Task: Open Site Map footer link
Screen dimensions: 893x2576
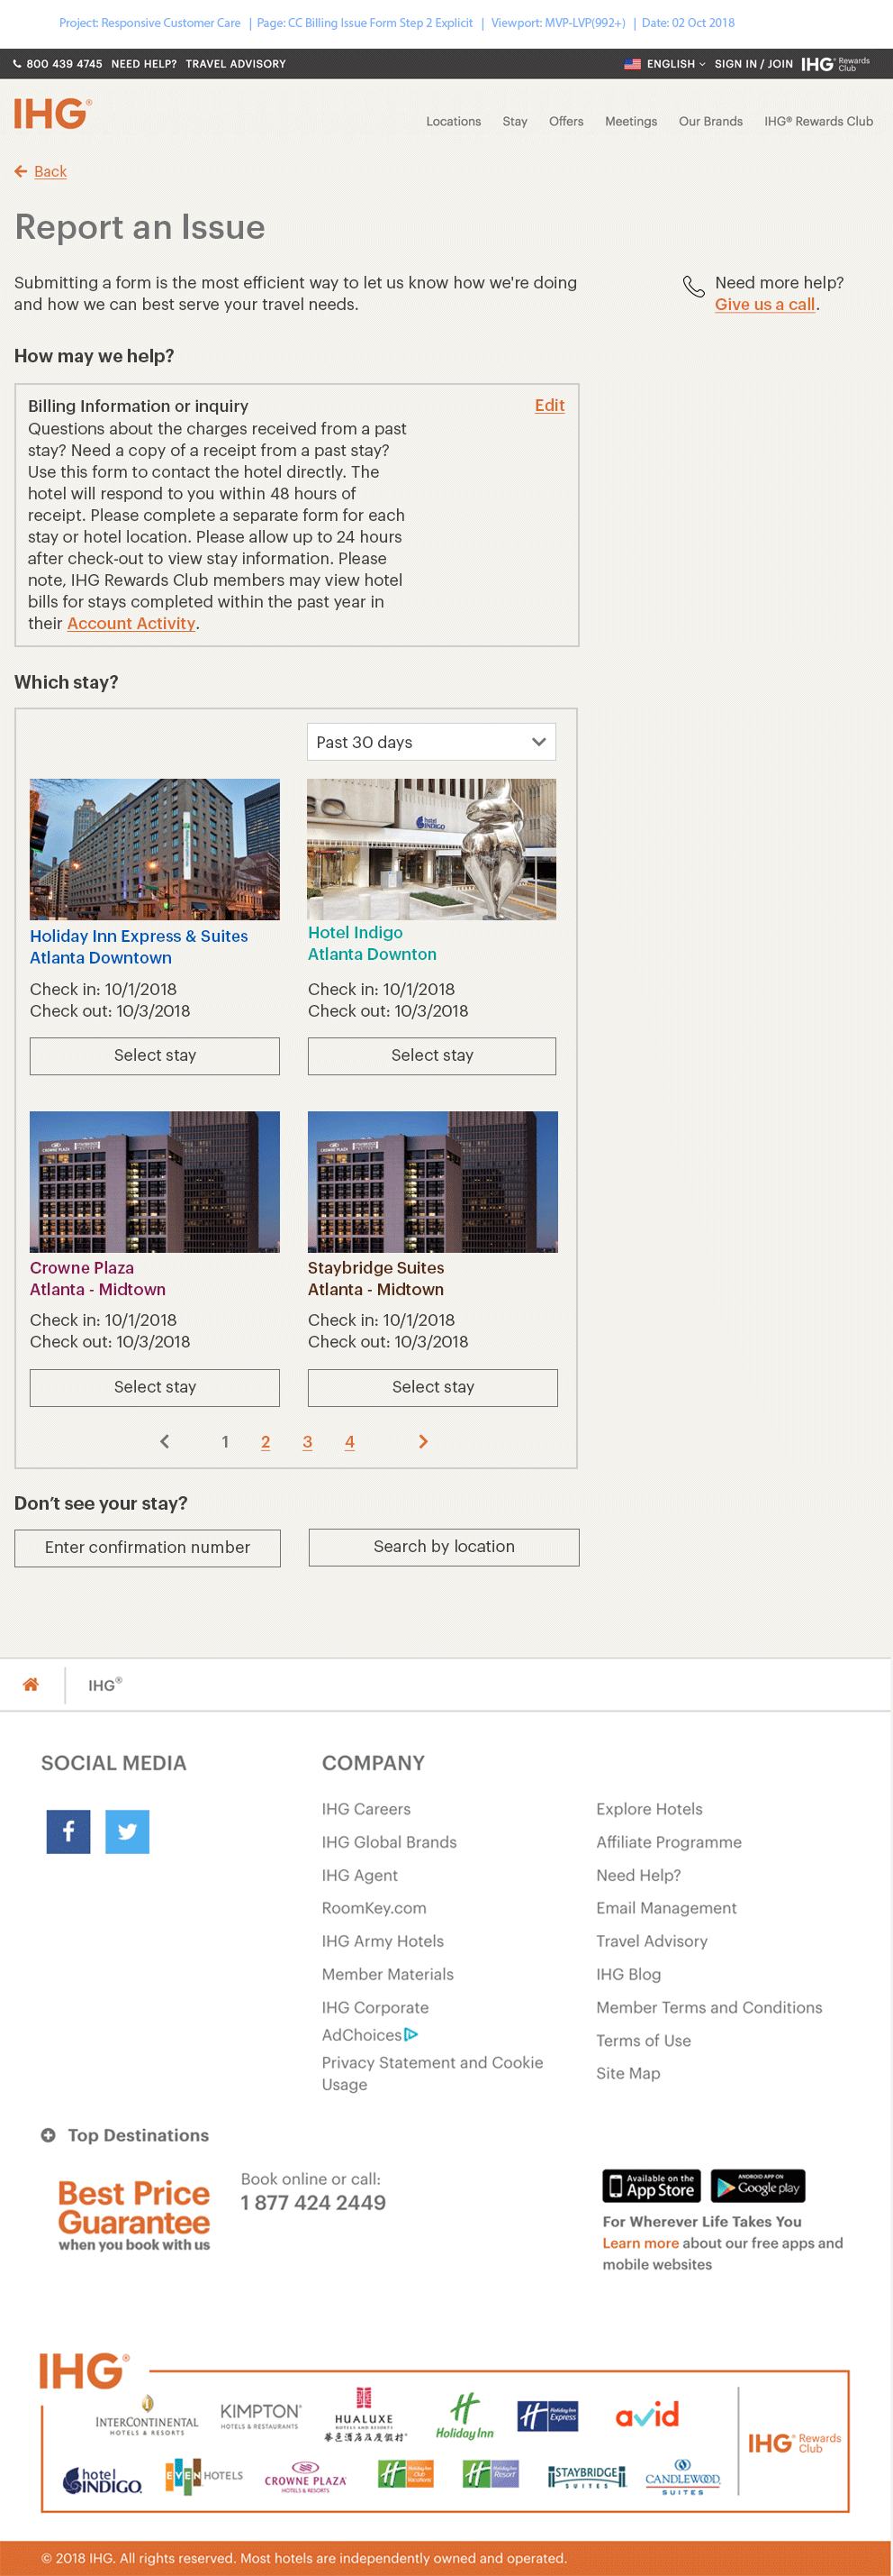Action: pyautogui.click(x=628, y=2073)
